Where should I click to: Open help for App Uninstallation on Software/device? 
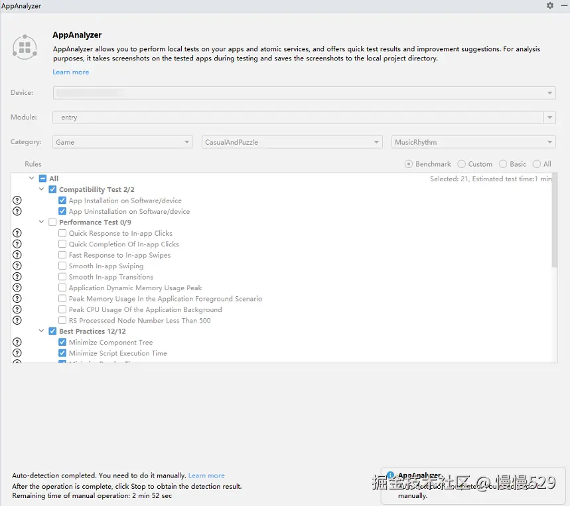(x=17, y=211)
